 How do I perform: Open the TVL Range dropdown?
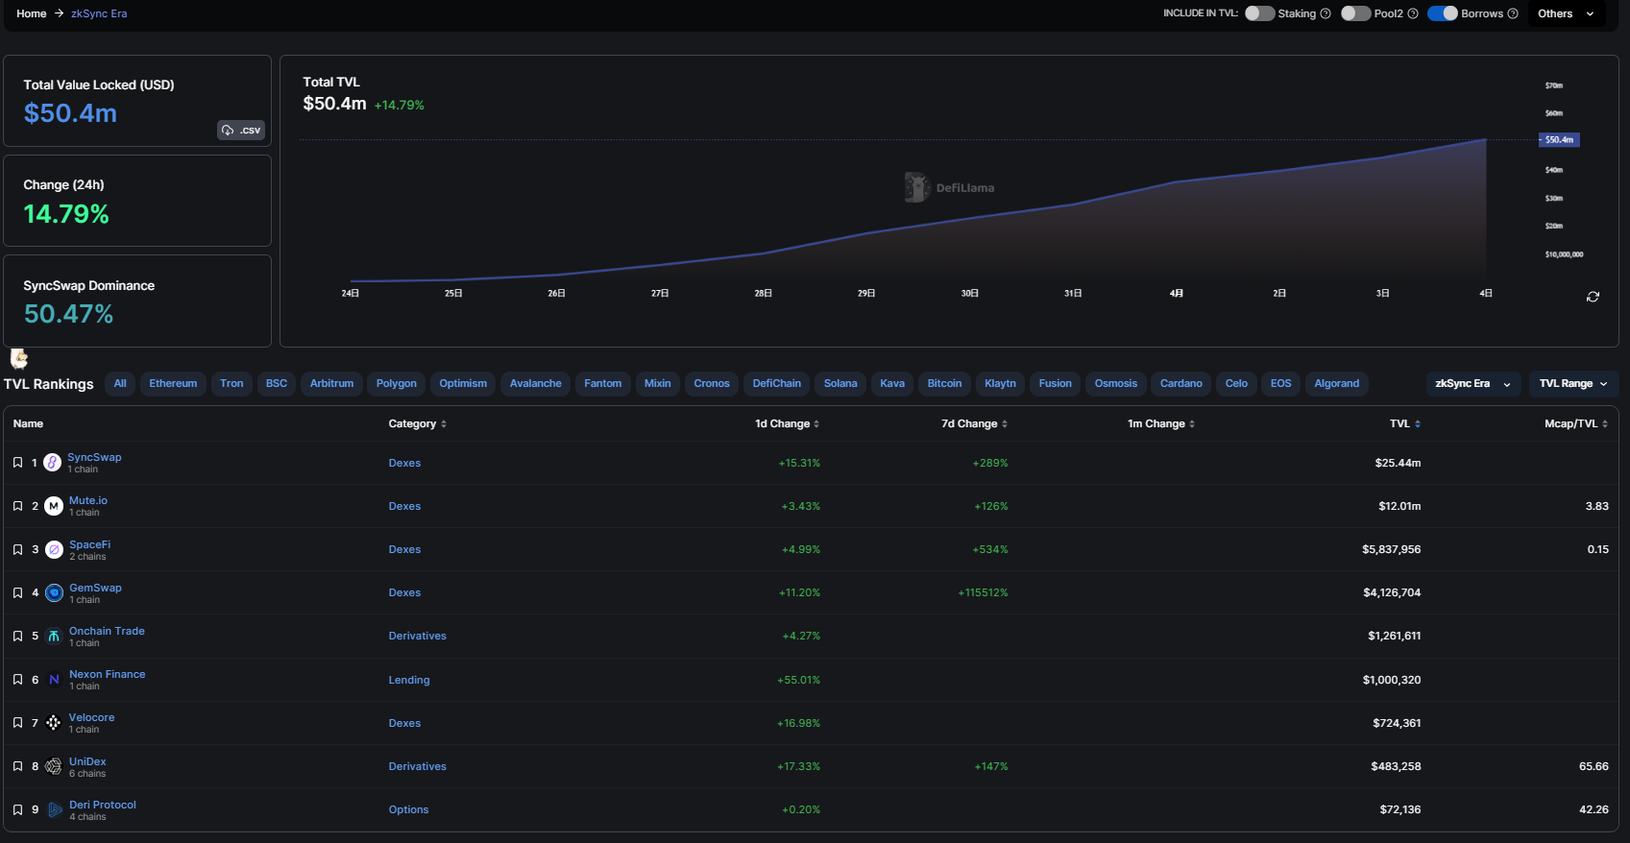click(x=1573, y=384)
